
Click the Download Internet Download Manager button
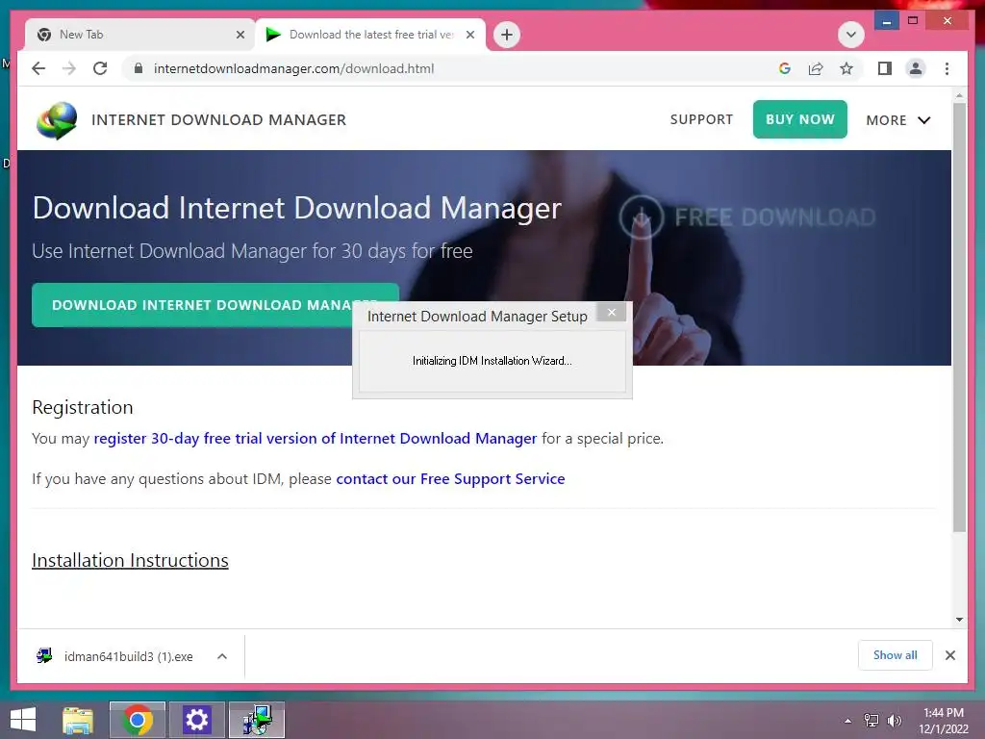[215, 305]
